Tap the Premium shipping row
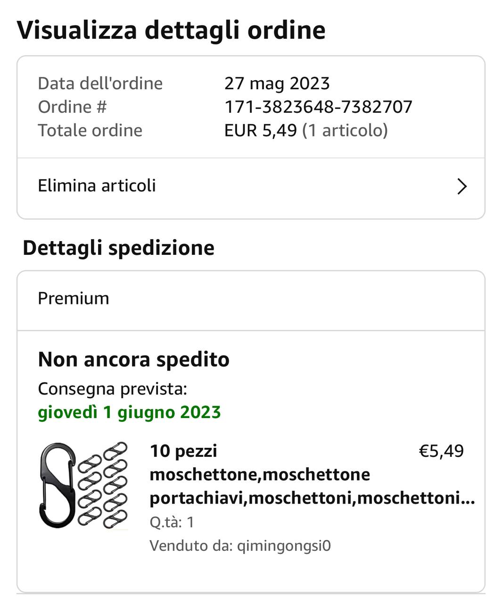Screen dimensions: 502x604 (x=74, y=299)
